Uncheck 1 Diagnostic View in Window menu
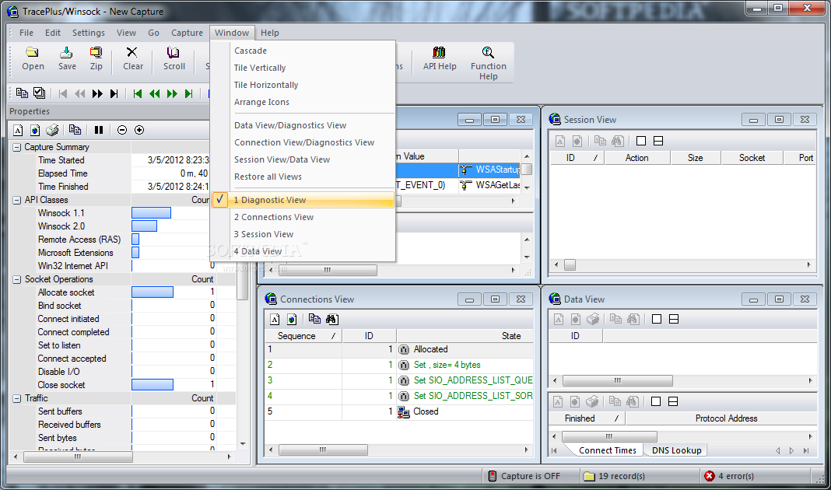831x490 pixels. [303, 200]
